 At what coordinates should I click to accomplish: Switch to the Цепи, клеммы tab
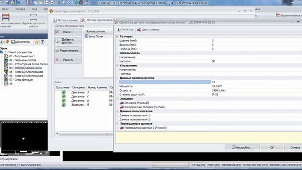point(148,29)
